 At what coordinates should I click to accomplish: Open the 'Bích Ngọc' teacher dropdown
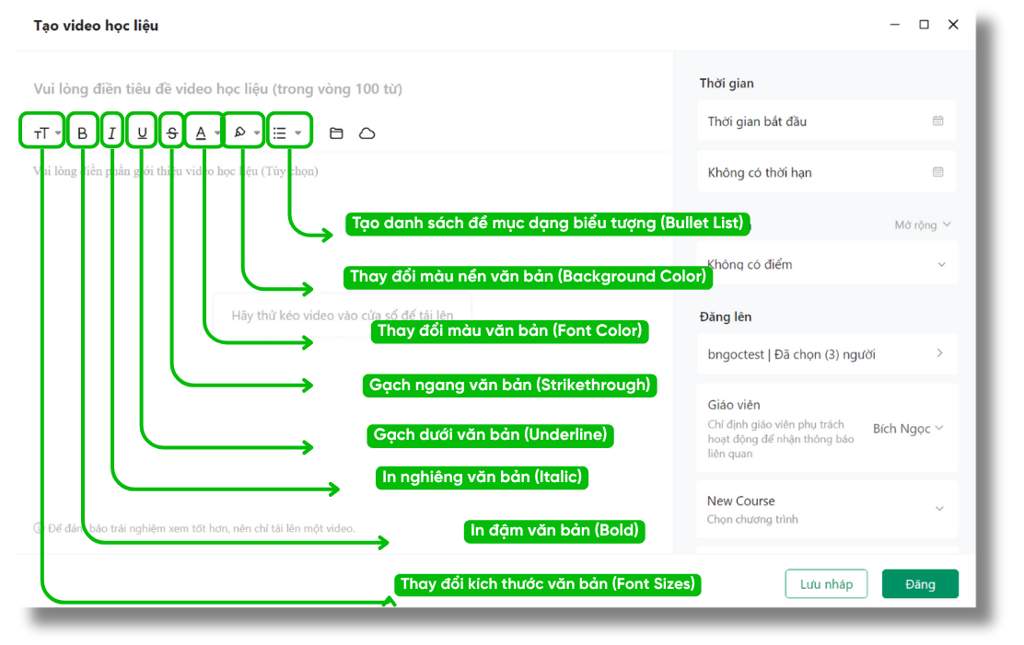point(908,429)
